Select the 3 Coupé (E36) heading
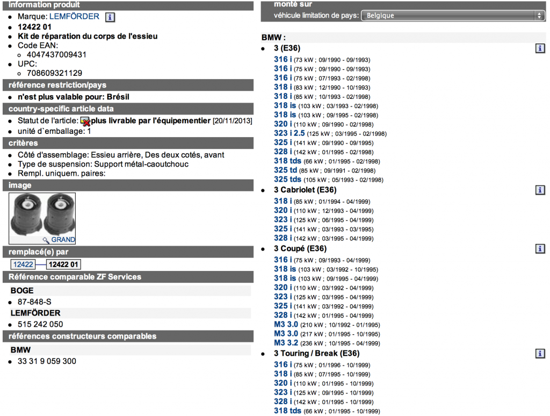Viewport: 550px width, 416px height. (300, 248)
